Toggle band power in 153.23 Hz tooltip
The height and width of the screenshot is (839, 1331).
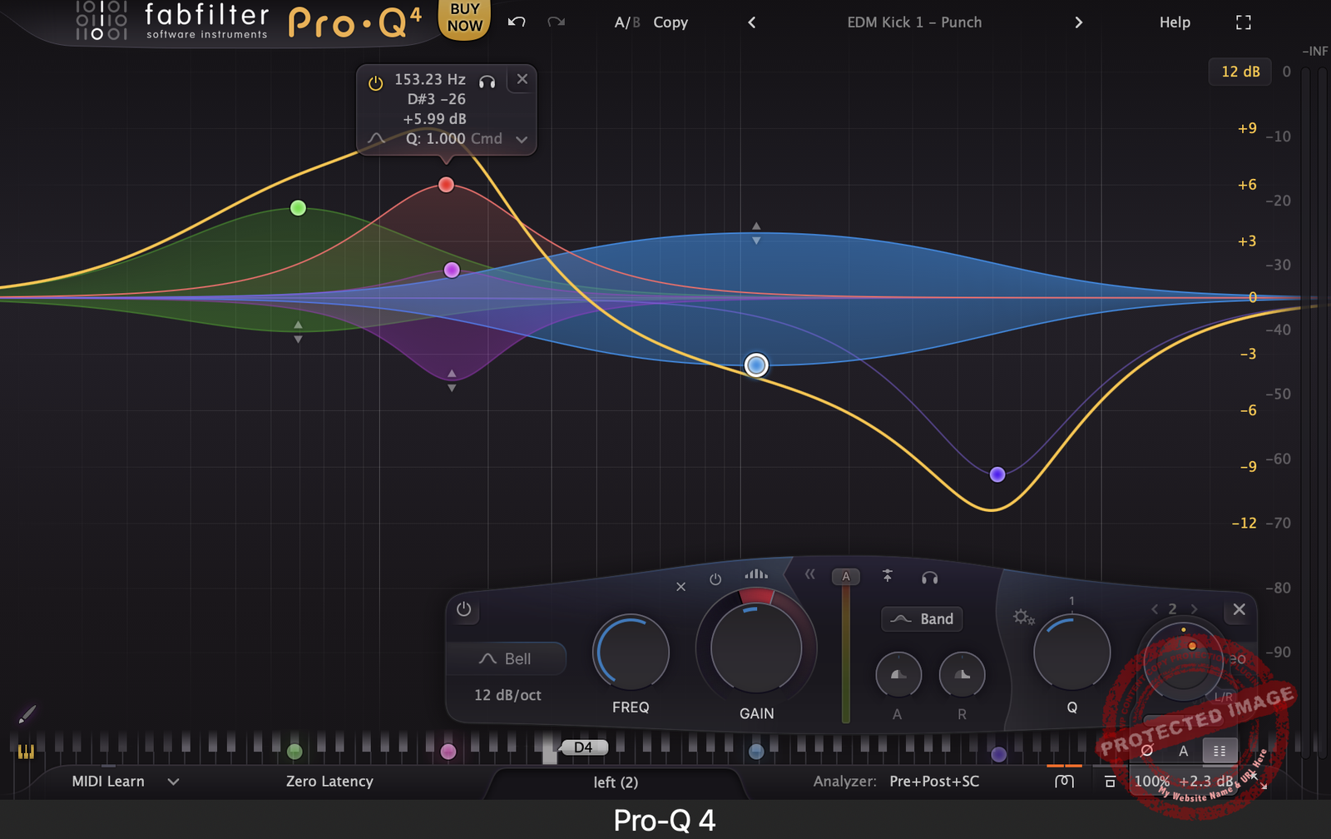pos(375,82)
